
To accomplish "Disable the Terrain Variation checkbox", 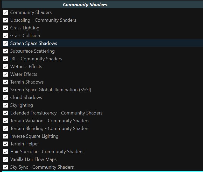I will 5,121.
